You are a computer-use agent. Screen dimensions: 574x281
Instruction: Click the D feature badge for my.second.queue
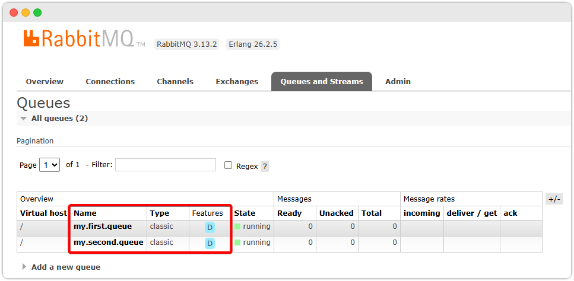pos(210,244)
